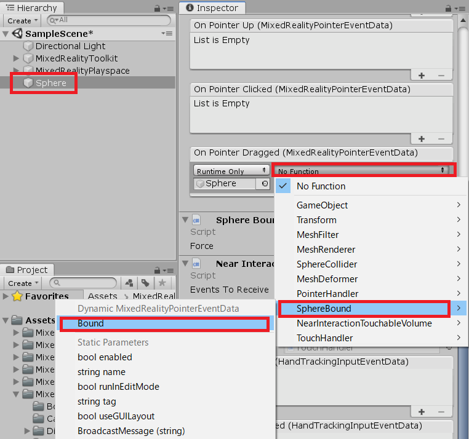Switch to Hierarchy tab

click(31, 8)
